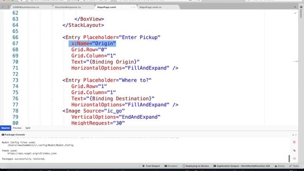The width and height of the screenshot is (304, 171).
Task: Click line number 73 in the gutter
Action: [x=15, y=80]
